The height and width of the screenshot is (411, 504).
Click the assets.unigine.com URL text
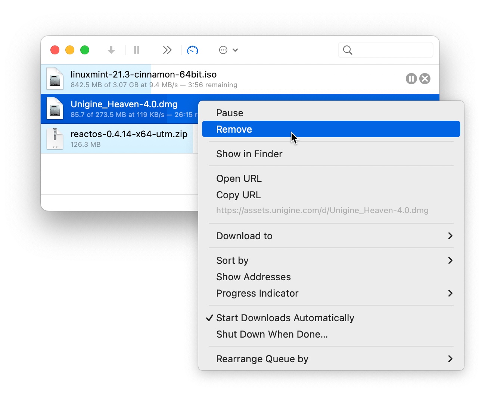[x=323, y=211]
